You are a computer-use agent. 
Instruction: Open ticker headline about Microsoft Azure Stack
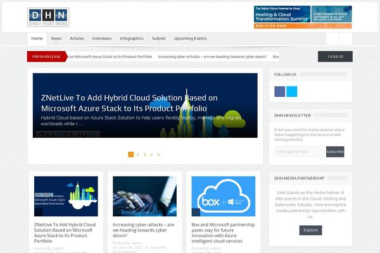pos(110,57)
